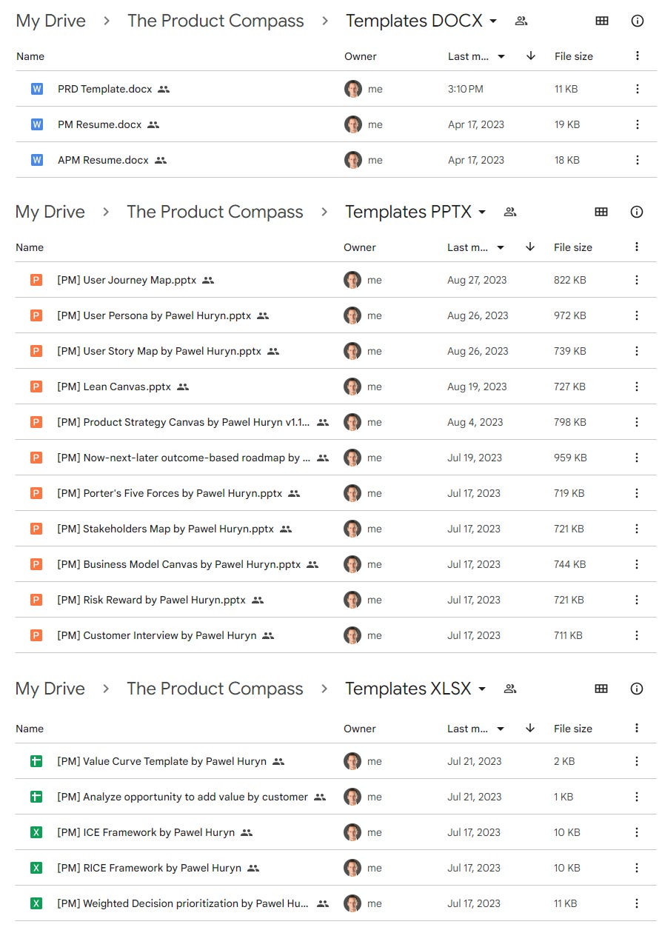The width and height of the screenshot is (662, 930).
Task: Click the PowerPoint icon of Lean Canvas file
Action: pyautogui.click(x=36, y=387)
